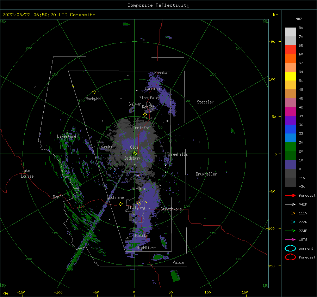Image resolution: width=317 pixels, height=297 pixels.
Task: Select the orange 57-60 dBZ color swatch
Action: 290,59
